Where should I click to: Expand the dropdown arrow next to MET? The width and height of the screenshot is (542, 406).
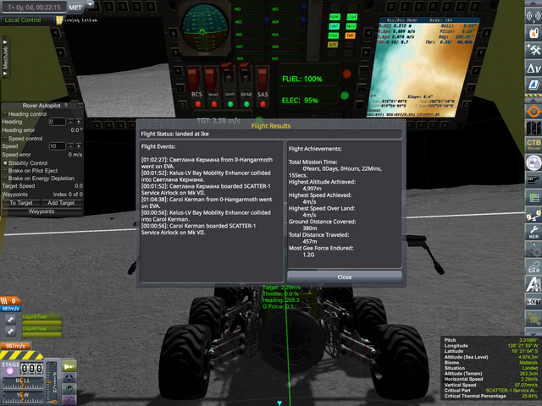[90, 4]
